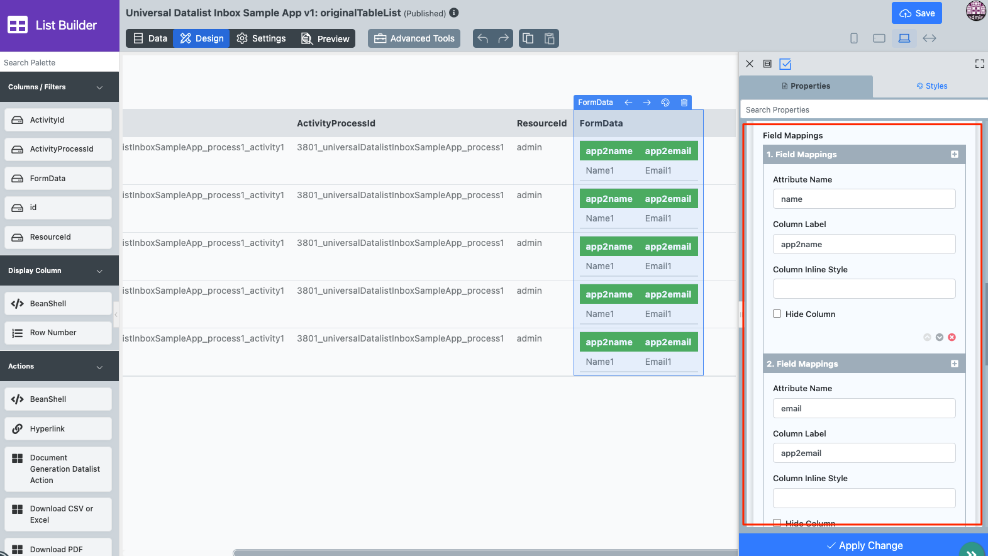Open the Settings tab in top toolbar
988x556 pixels.
[x=261, y=38]
